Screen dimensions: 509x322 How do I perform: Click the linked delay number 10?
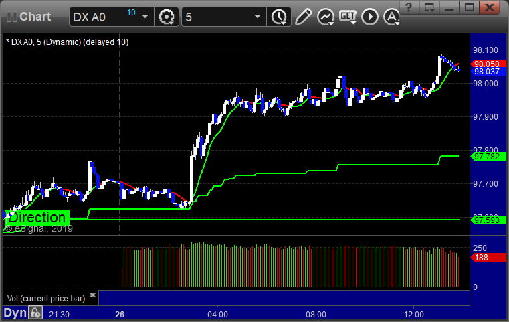click(131, 13)
